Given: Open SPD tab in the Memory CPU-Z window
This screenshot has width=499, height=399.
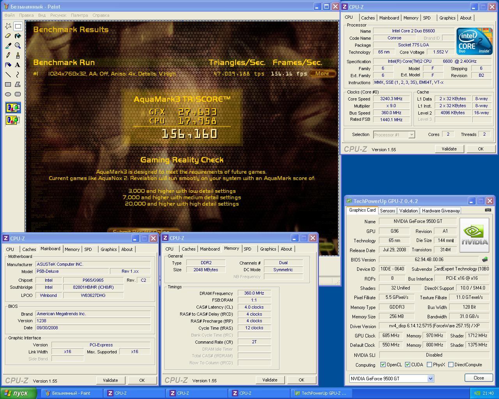Looking at the screenshot, I should [x=247, y=249].
